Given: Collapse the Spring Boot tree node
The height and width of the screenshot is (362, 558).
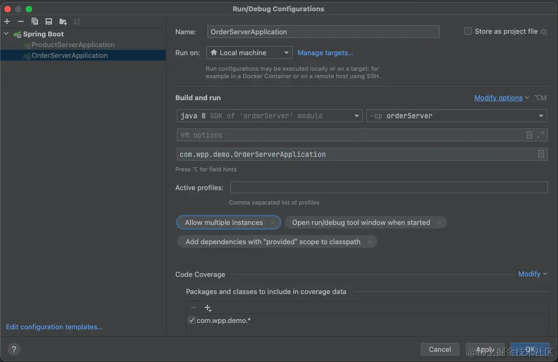Looking at the screenshot, I should click(x=6, y=34).
